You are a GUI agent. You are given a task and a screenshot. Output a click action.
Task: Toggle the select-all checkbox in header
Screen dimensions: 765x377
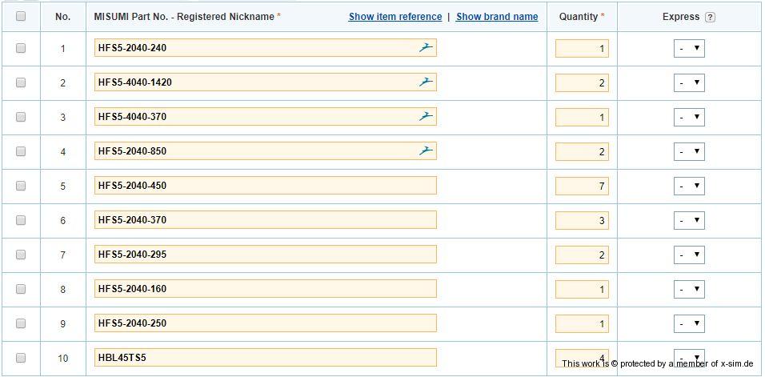21,17
